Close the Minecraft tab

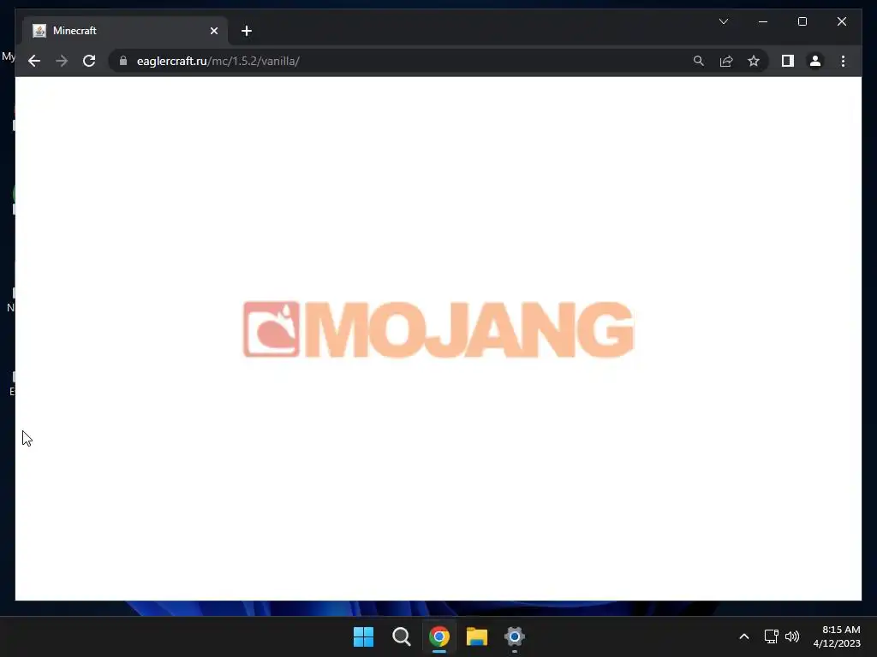tap(213, 31)
